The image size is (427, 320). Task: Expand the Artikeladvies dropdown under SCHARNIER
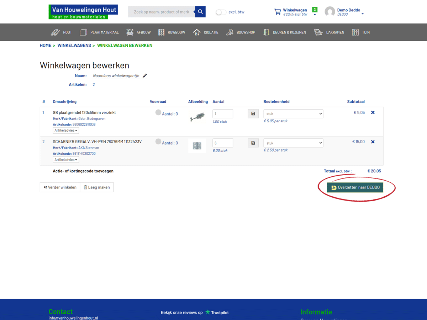[x=66, y=159]
